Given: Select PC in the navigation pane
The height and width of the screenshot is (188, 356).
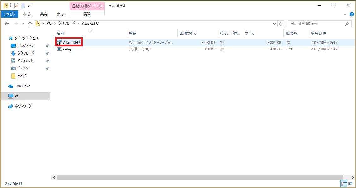Looking at the screenshot, I should coord(25,96).
